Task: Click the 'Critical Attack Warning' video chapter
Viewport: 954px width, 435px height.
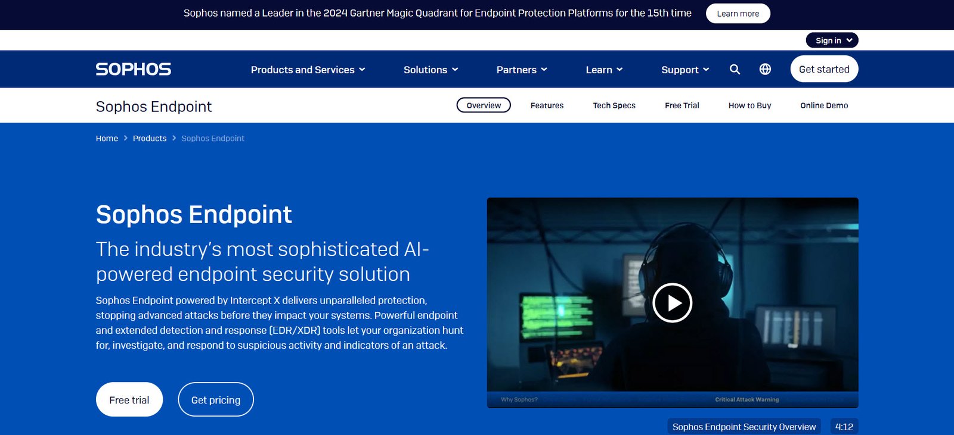Action: (x=747, y=399)
